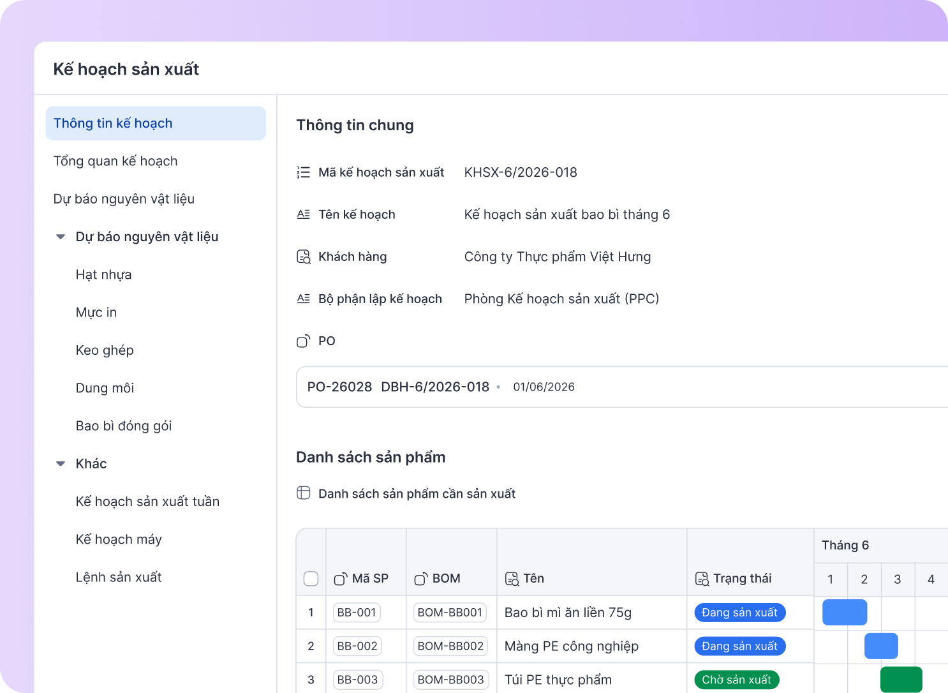Navigate to Kế hoạch máy
948x693 pixels.
[x=119, y=539]
